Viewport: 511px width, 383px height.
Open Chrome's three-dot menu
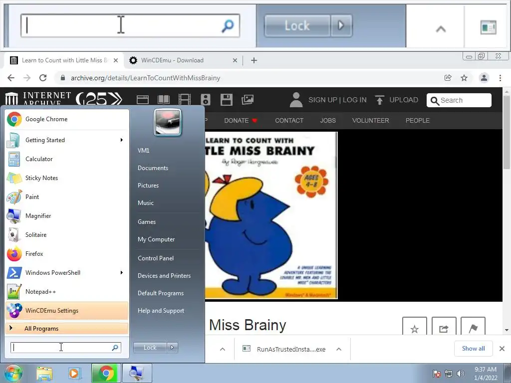point(500,78)
